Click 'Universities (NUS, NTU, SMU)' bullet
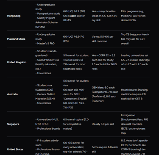 point(47,122)
